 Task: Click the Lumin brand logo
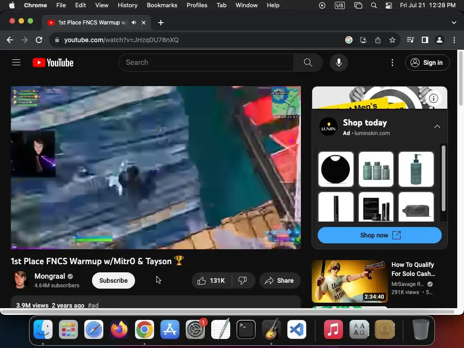point(329,127)
